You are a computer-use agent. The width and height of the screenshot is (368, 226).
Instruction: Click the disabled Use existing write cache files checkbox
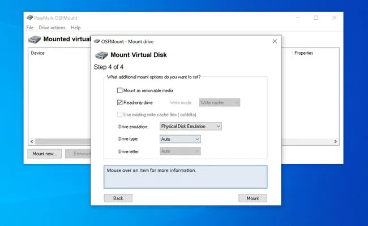[119, 115]
